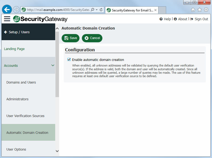The image size is (212, 158).
Task: Cancel the configuration changes
Action: pyautogui.click(x=92, y=38)
